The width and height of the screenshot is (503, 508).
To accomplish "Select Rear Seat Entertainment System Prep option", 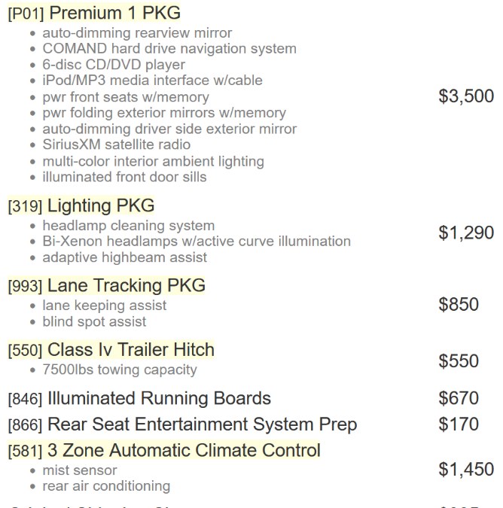I will click(x=203, y=424).
